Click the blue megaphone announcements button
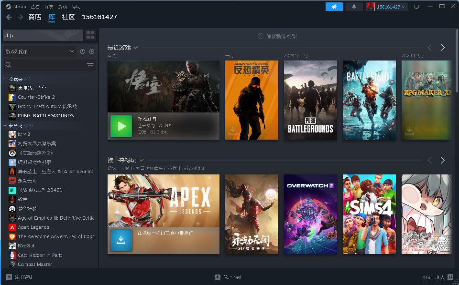 pyautogui.click(x=334, y=7)
